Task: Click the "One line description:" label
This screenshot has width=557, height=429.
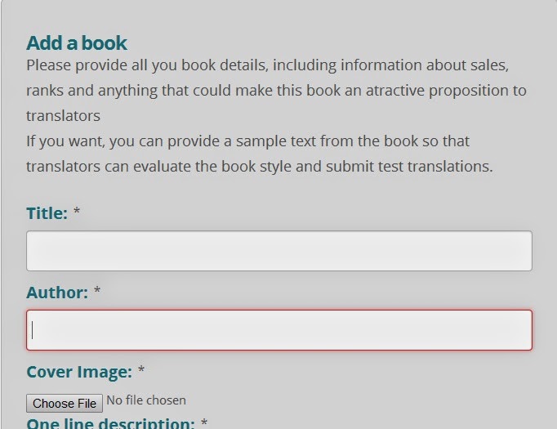Action: (x=110, y=423)
